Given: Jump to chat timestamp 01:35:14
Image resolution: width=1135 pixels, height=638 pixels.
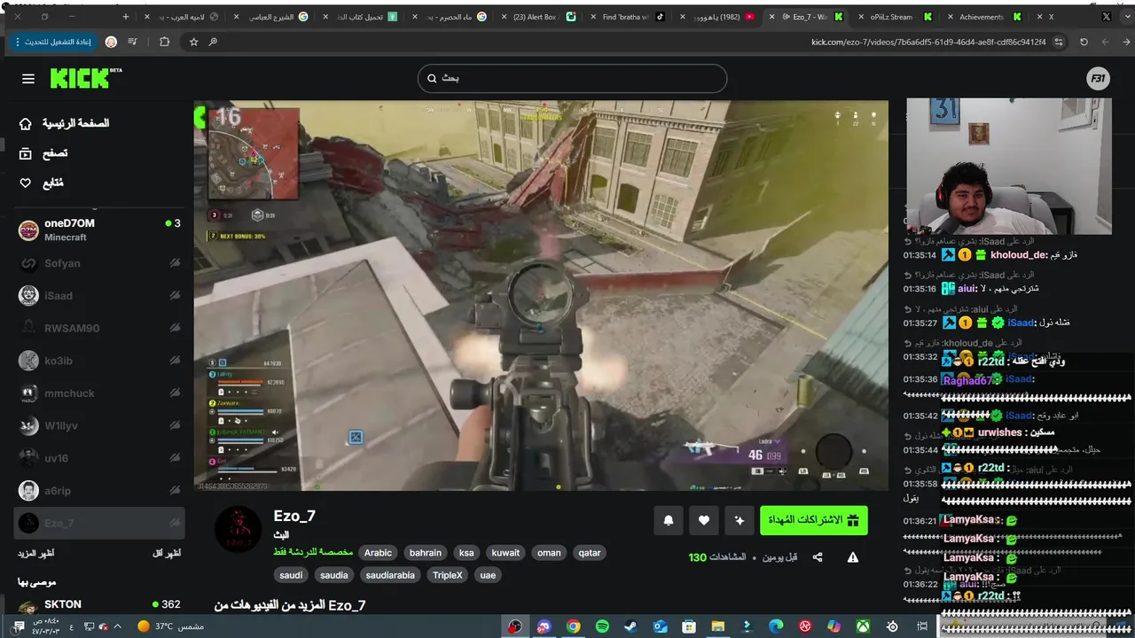Looking at the screenshot, I should tap(920, 255).
